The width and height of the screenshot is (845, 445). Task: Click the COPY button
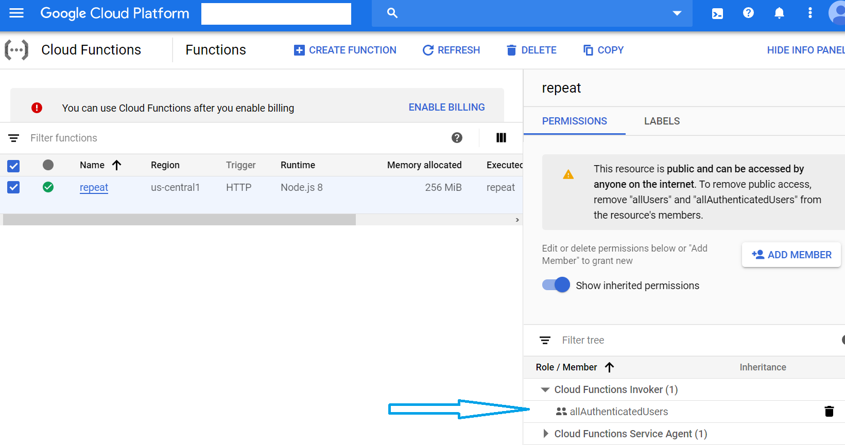coord(603,50)
